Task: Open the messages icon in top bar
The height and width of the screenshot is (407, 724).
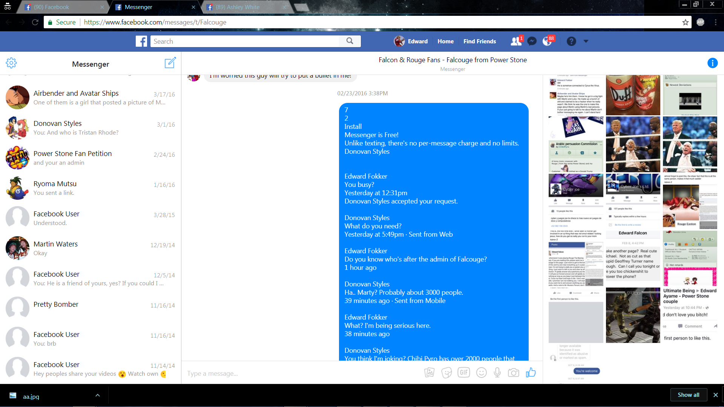Action: pyautogui.click(x=532, y=41)
